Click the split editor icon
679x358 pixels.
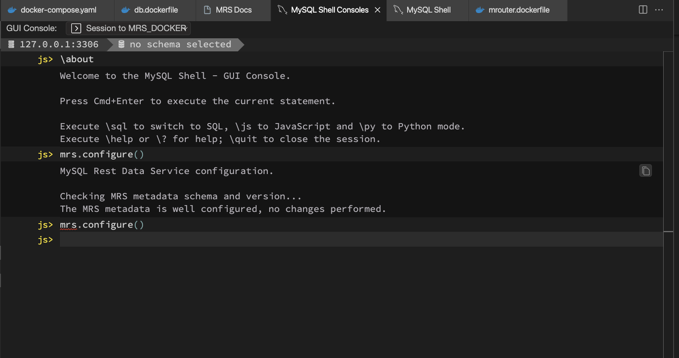643,10
